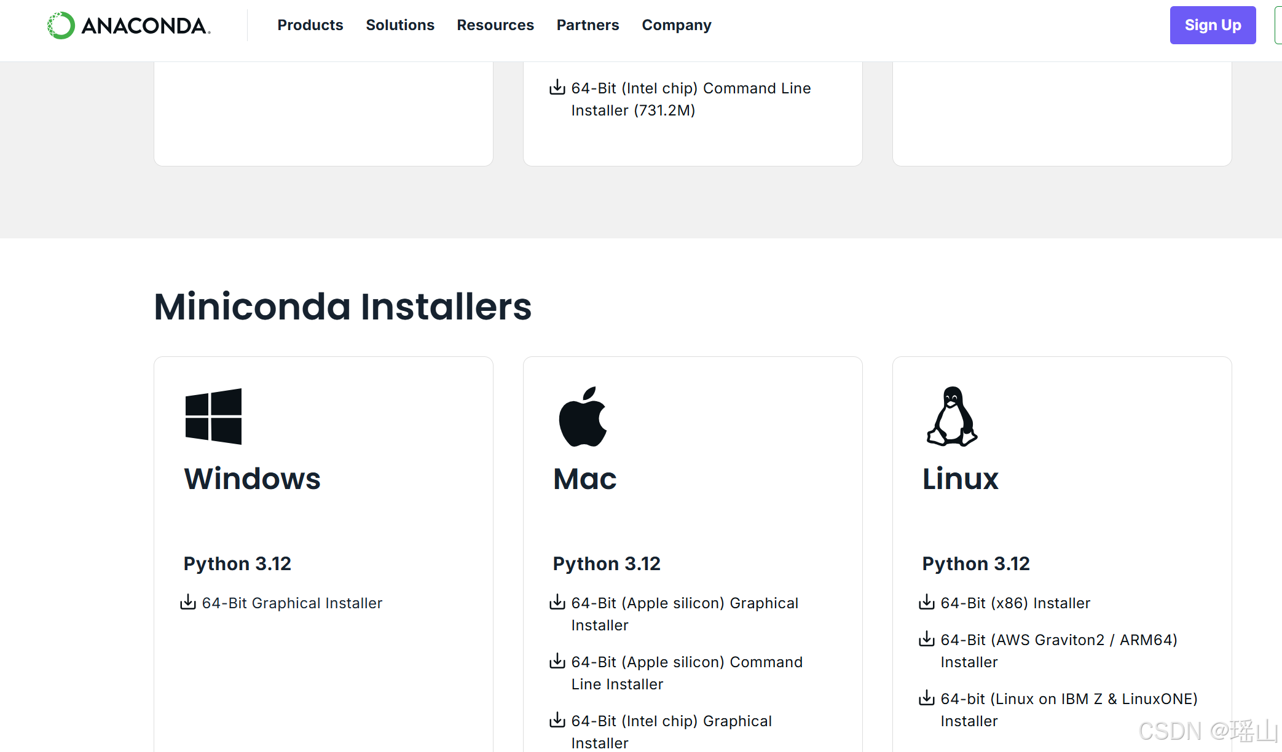Click the Anaconda logo in header

point(129,25)
